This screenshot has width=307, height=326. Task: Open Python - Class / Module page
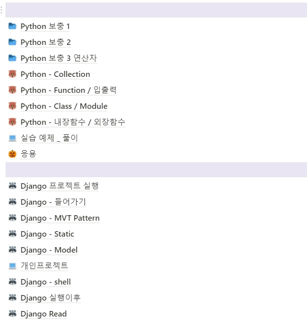[x=64, y=106]
